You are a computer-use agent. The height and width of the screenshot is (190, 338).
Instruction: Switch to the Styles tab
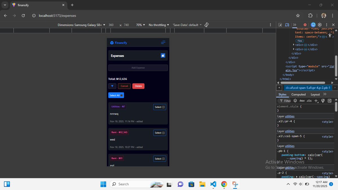point(283,95)
